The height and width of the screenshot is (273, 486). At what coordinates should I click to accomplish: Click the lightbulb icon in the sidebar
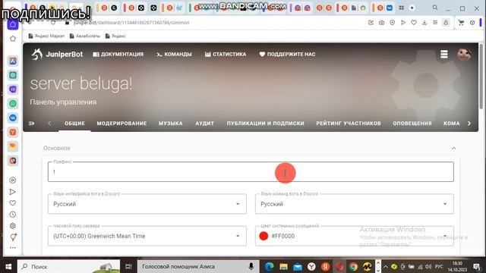pos(13,237)
